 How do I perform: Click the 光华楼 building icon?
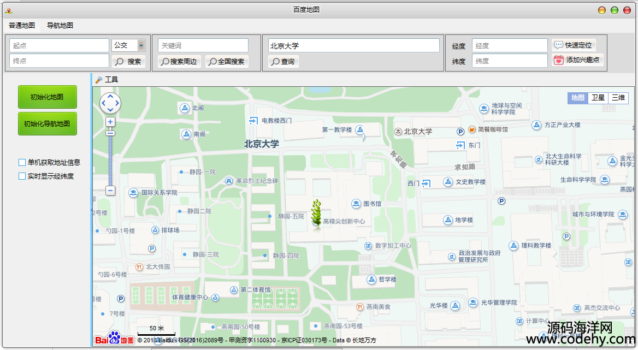tap(456, 305)
